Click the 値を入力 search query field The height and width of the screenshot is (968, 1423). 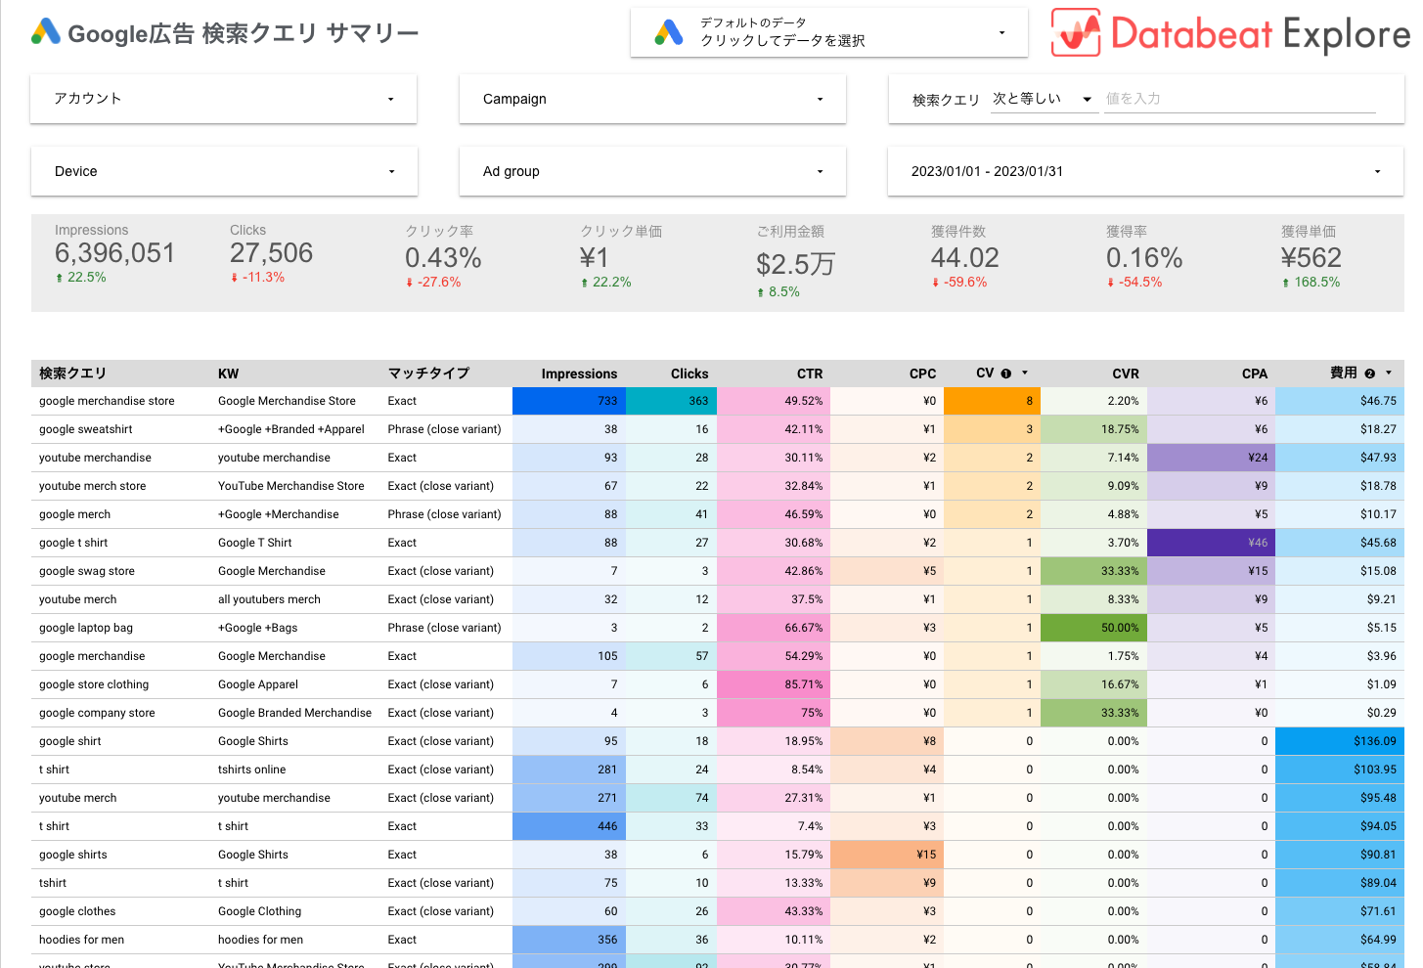click(1240, 99)
